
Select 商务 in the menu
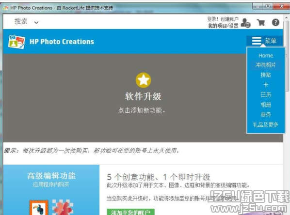tap(266, 115)
